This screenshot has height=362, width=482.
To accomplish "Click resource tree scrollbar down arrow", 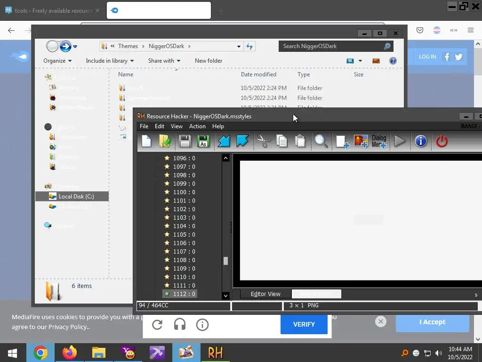I will click(x=225, y=296).
